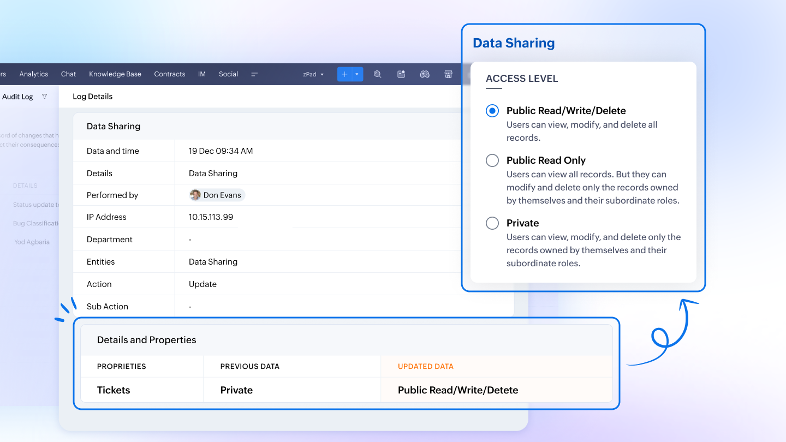This screenshot has width=786, height=442.
Task: Click the plus add-new icon
Action: [x=344, y=74]
